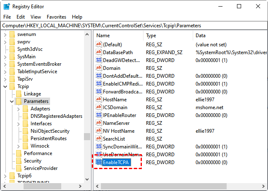This screenshot has height=191, width=268.
Task: Select the DWORD icon beside EnableTCPA
Action: (x=98, y=162)
